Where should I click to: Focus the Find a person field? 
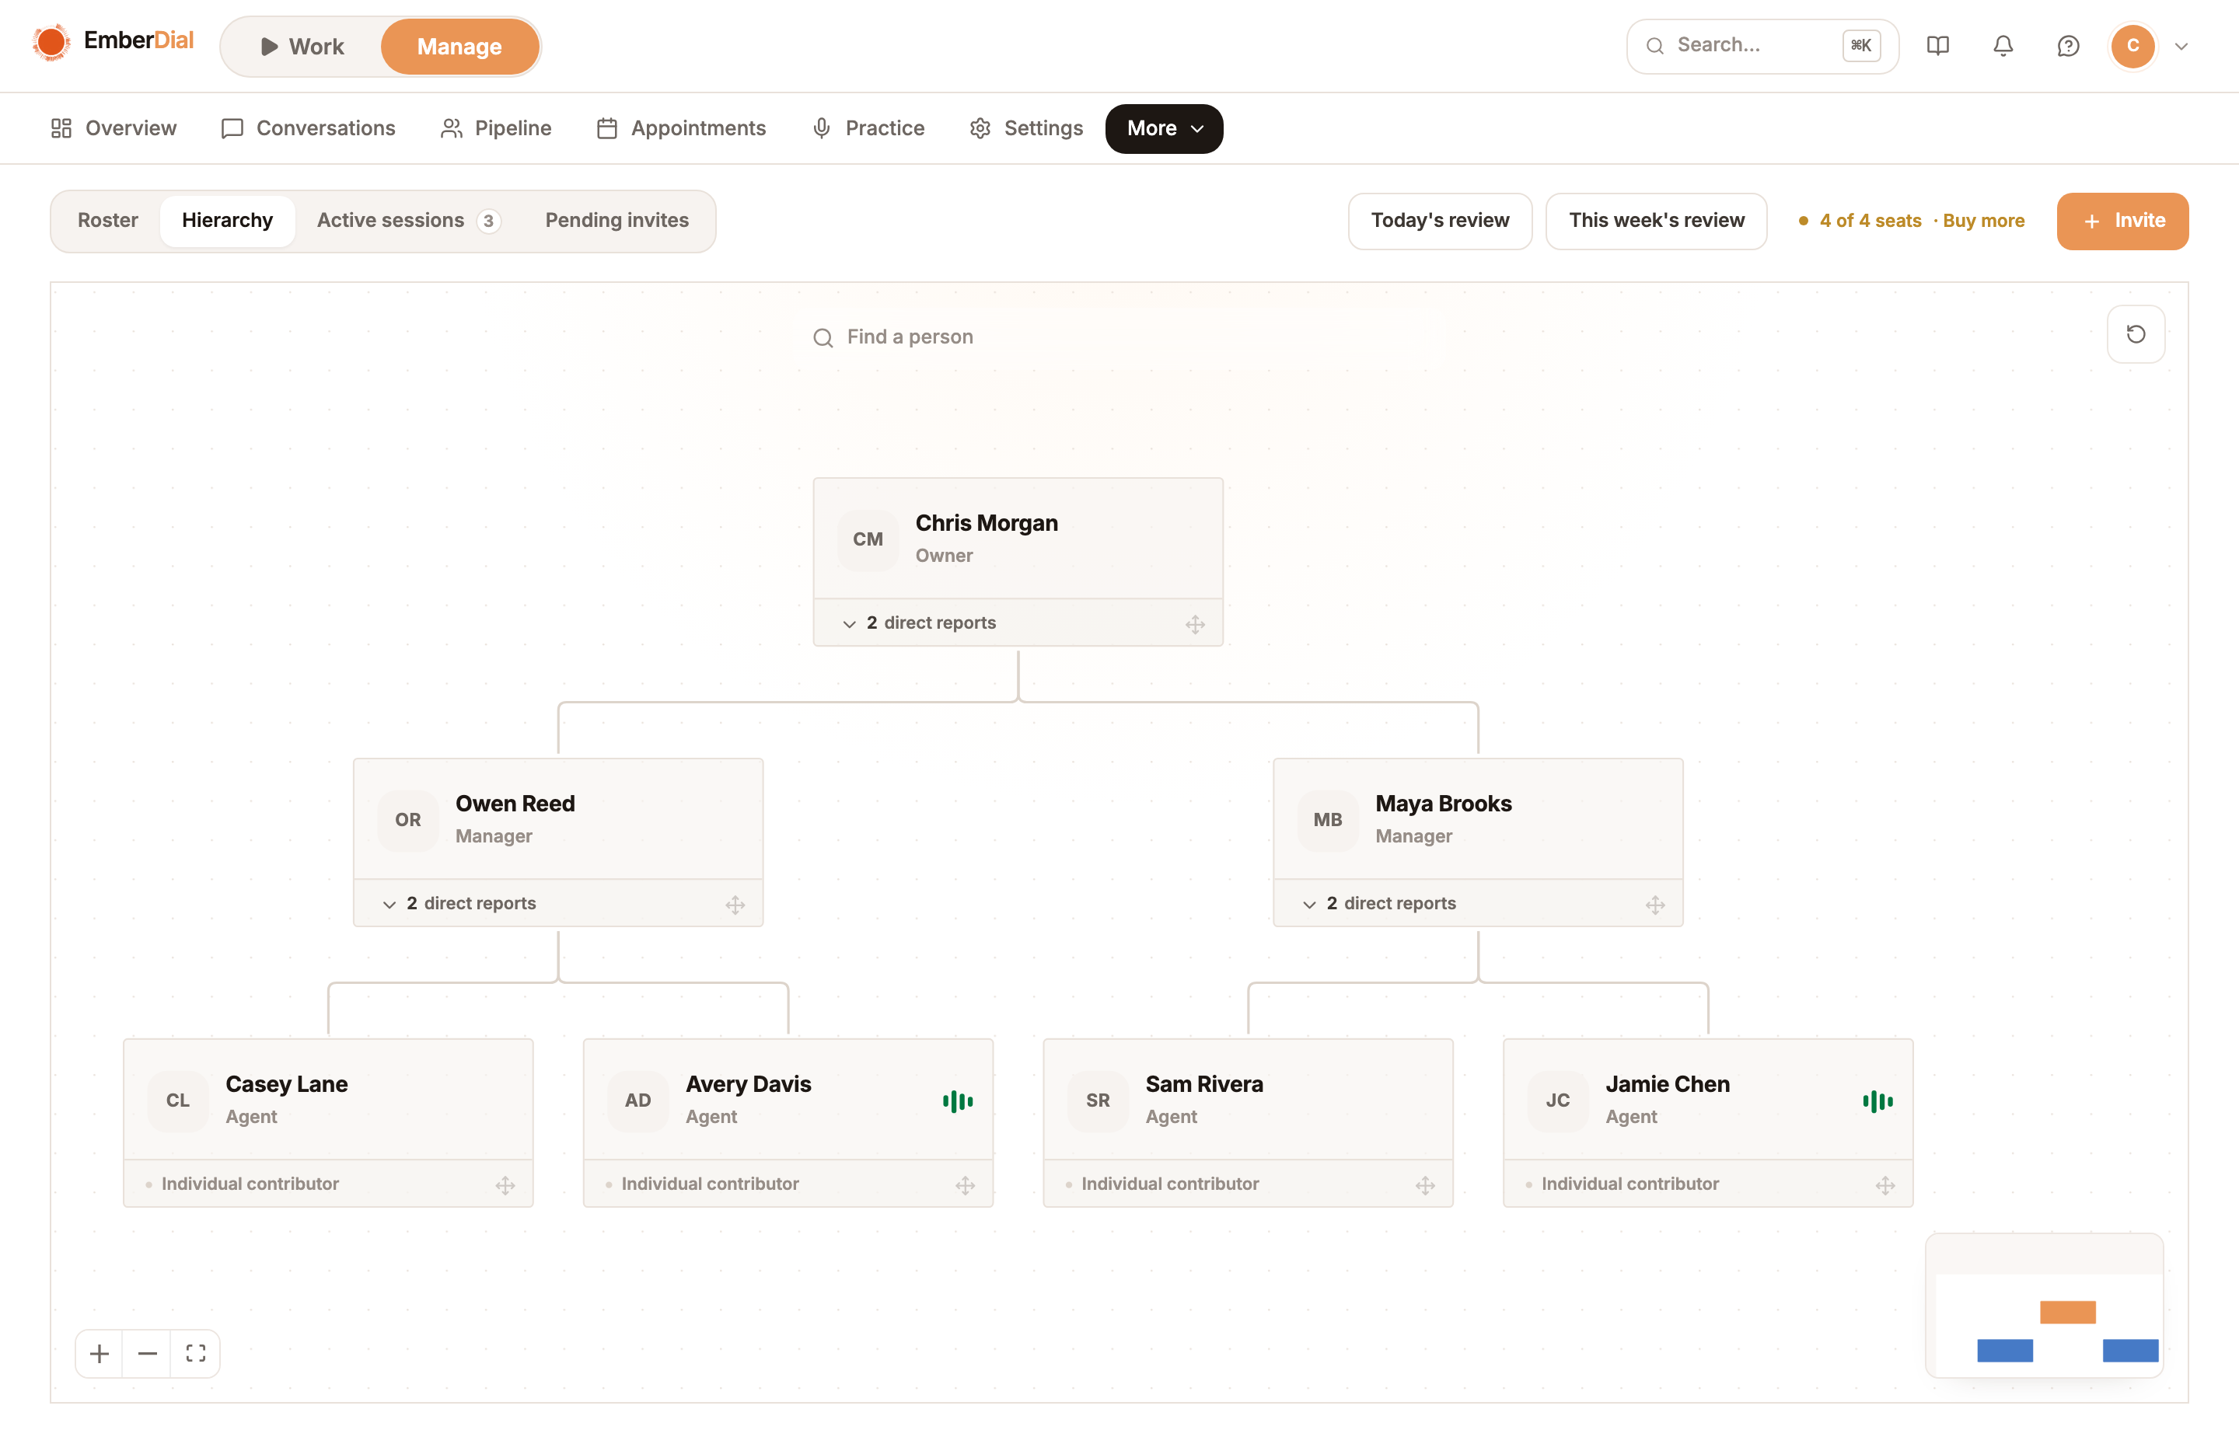(1017, 337)
